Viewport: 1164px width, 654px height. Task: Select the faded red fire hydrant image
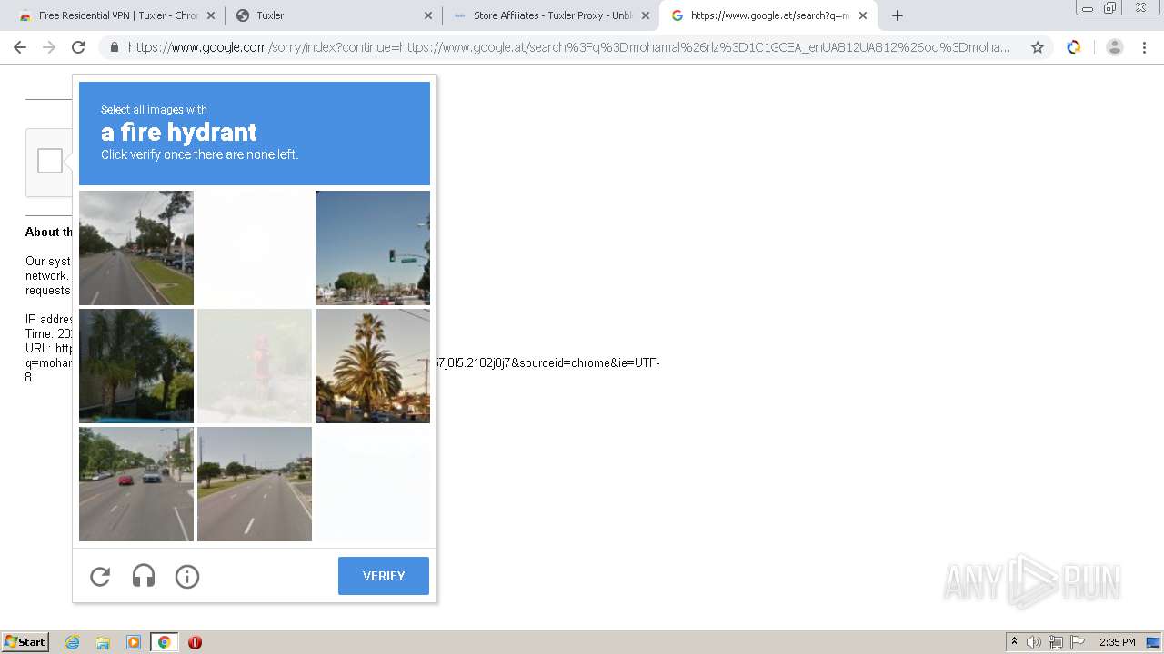coord(255,366)
